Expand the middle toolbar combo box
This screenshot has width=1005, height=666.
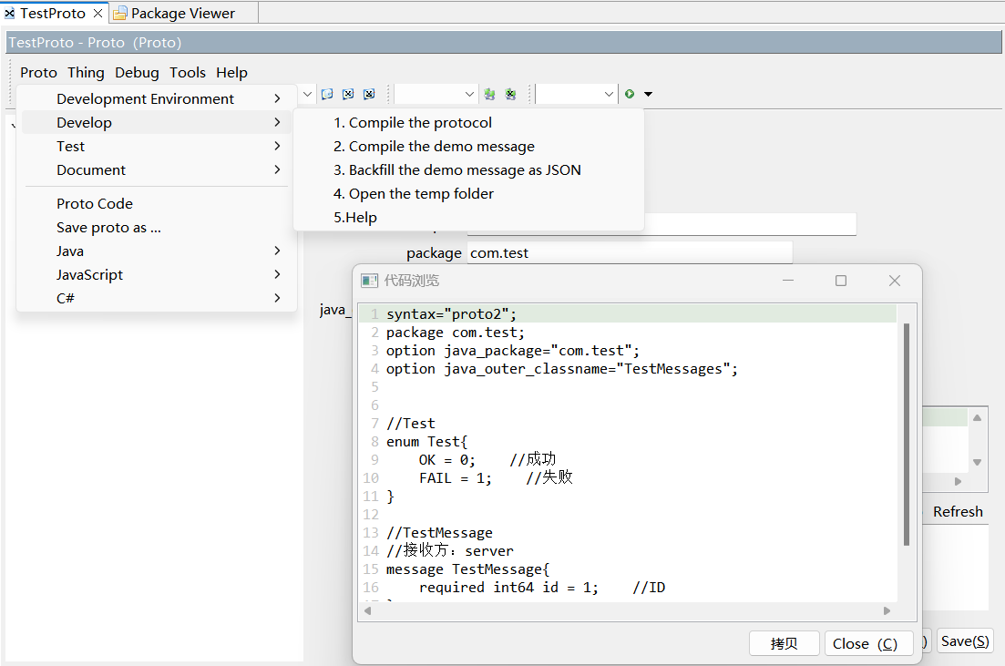pyautogui.click(x=469, y=94)
